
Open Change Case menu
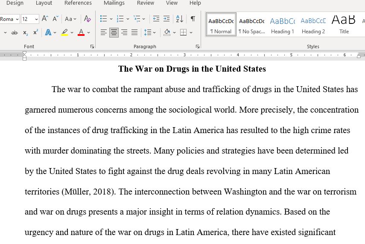[70, 19]
